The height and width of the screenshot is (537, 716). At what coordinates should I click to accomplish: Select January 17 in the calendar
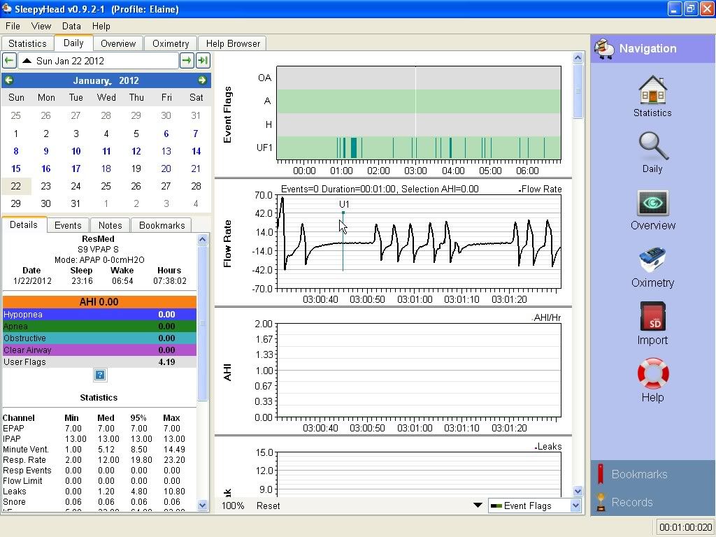click(76, 169)
